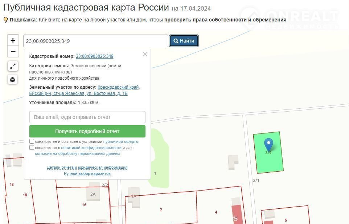The width and height of the screenshot is (349, 224).
Task: Click the lightbulb hint icon
Action: (5, 20)
